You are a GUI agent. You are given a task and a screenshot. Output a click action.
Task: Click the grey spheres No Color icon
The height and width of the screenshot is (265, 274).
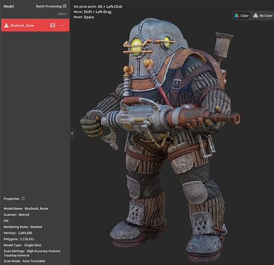point(255,15)
